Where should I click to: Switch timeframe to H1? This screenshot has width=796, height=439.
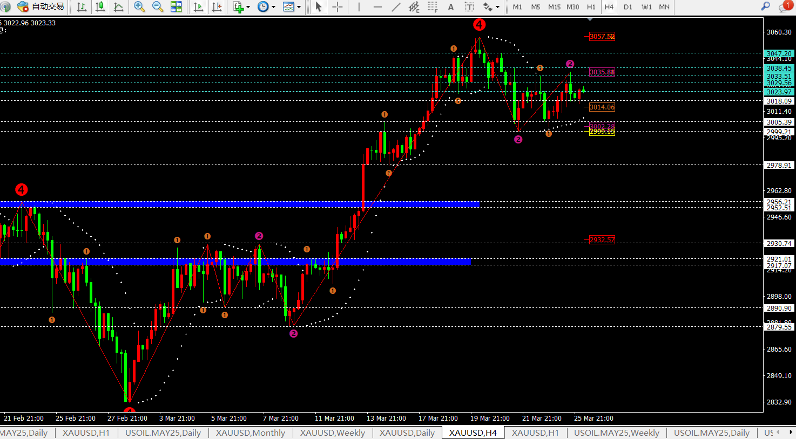591,7
